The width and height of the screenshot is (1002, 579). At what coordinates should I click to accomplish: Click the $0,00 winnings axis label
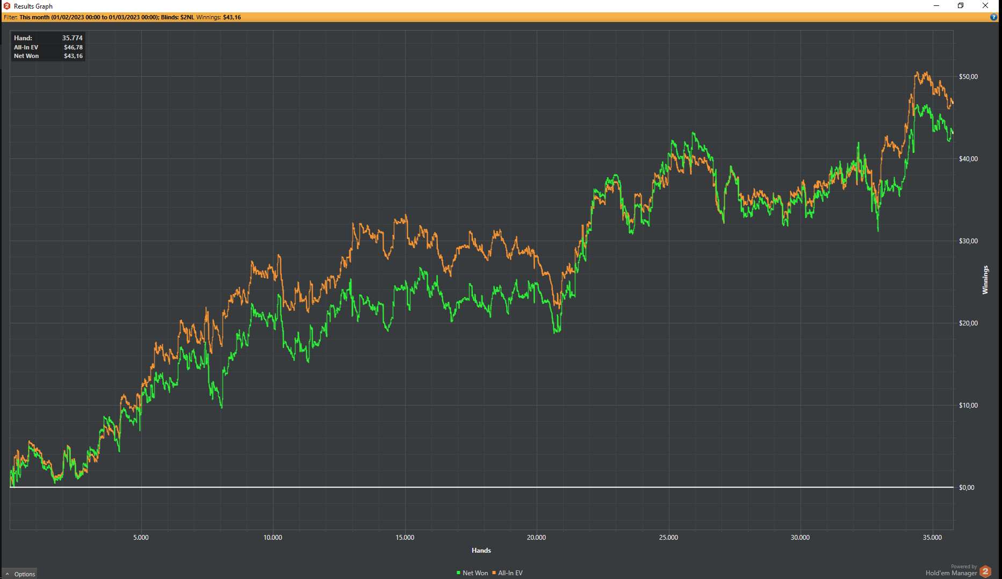[967, 488]
